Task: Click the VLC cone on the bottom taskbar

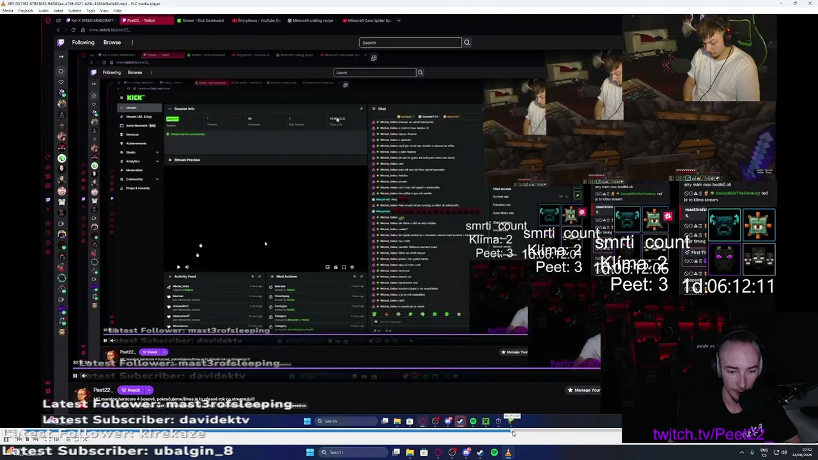Action: point(508,452)
